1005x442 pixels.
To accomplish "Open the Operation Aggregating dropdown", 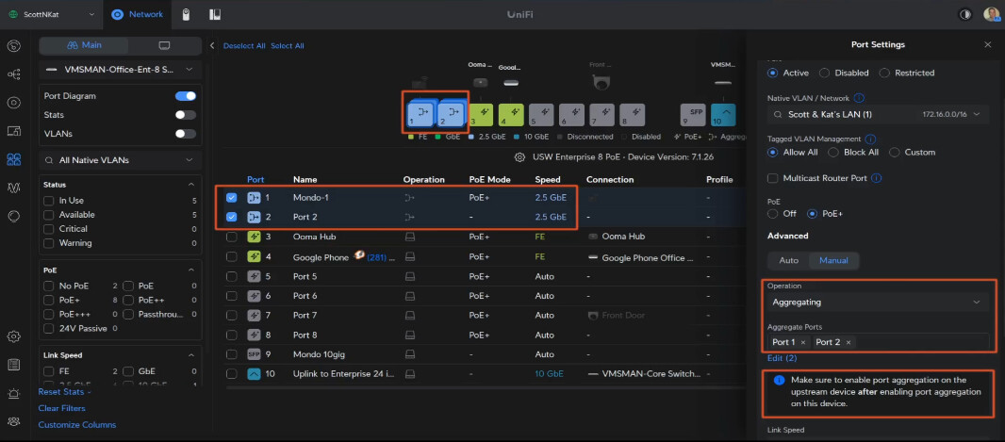I will click(x=877, y=302).
